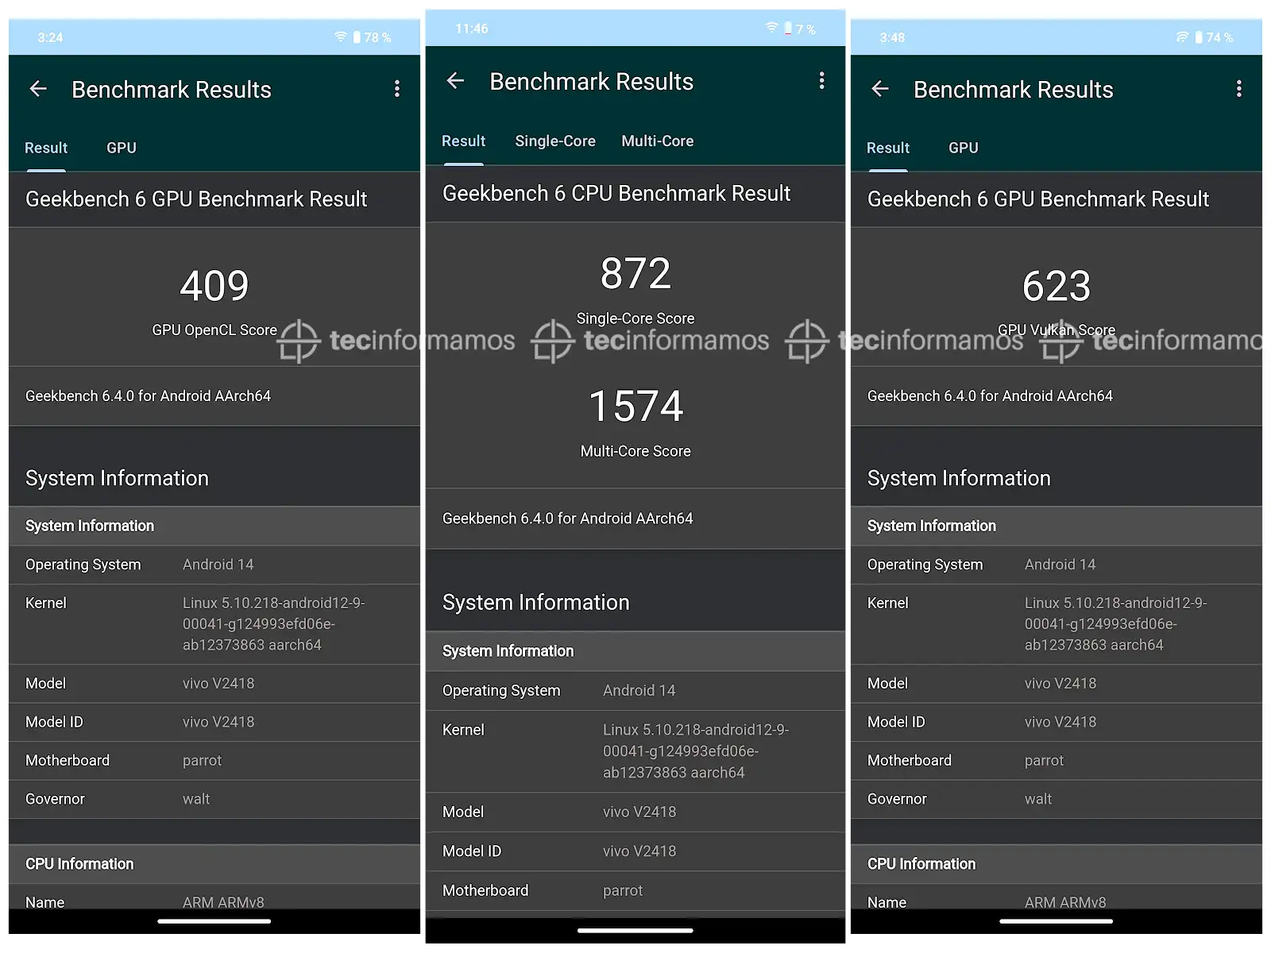Open the overflow menu on the OpenCL results screen
Viewport: 1271px width, 953px height.
pyautogui.click(x=397, y=89)
